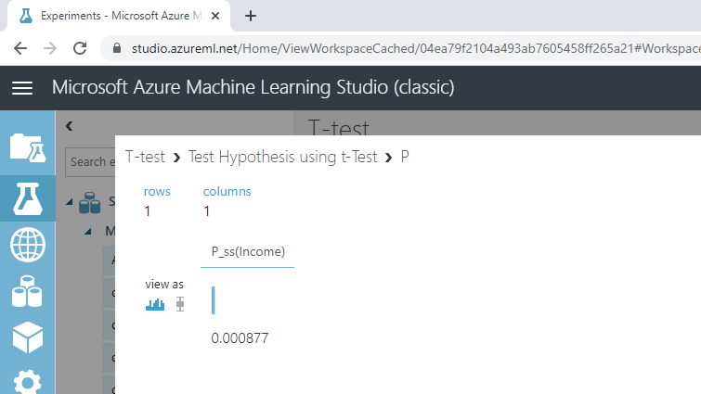View site information padlock icon
Image resolution: width=701 pixels, height=394 pixels.
point(117,48)
